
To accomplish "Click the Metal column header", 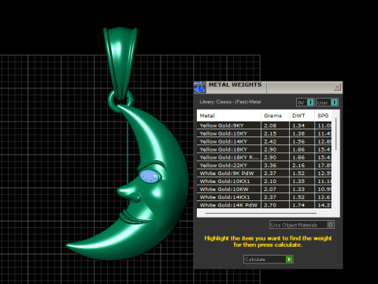I will (x=228, y=116).
